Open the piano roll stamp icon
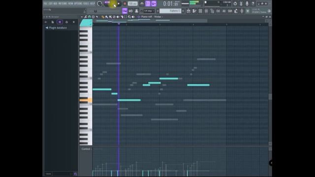 pyautogui.click(x=93, y=17)
